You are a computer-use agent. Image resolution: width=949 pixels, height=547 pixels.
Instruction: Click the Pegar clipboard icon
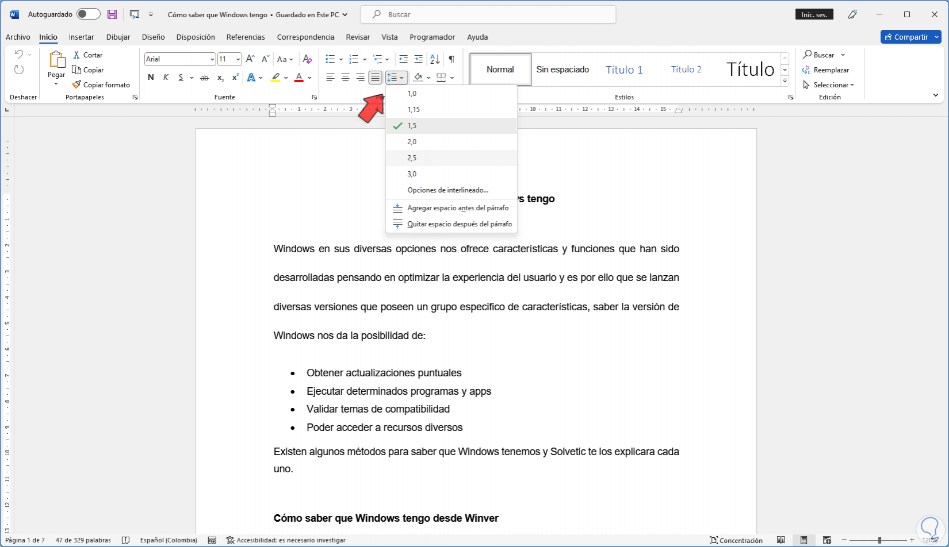click(x=56, y=60)
